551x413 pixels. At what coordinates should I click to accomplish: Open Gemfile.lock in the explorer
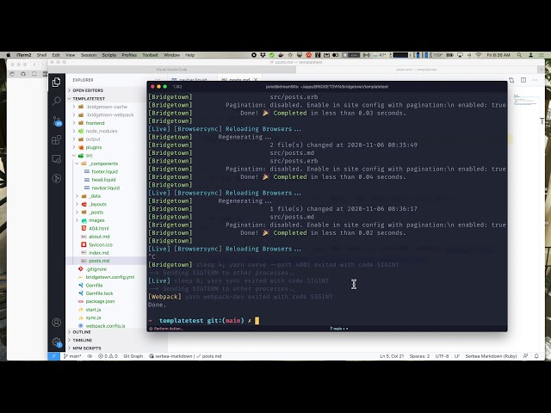point(100,293)
